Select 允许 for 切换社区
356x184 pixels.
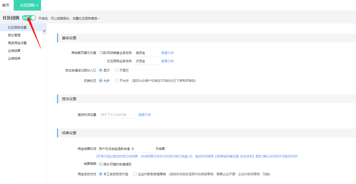click(x=101, y=80)
